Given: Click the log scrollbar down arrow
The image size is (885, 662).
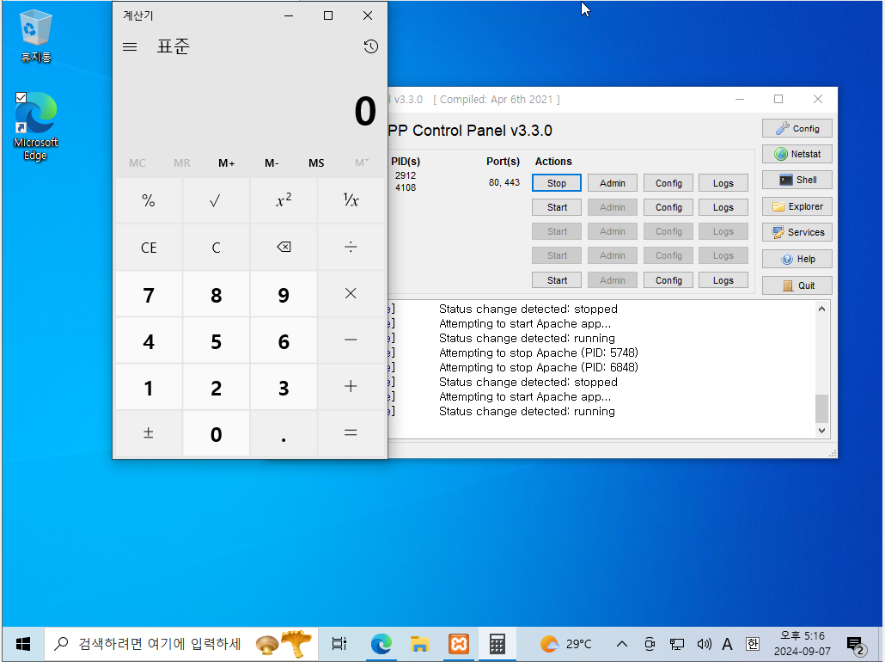Looking at the screenshot, I should pyautogui.click(x=821, y=431).
